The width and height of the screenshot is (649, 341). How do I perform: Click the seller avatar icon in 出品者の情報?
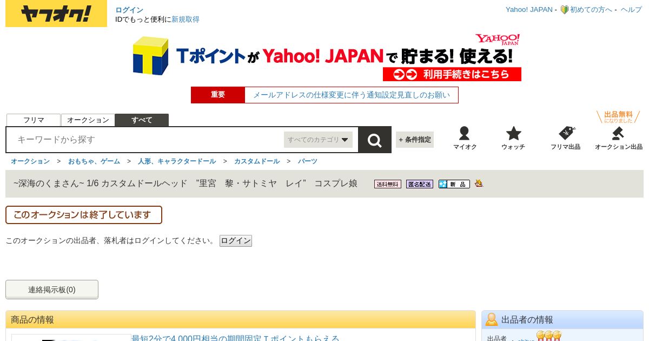(x=491, y=319)
